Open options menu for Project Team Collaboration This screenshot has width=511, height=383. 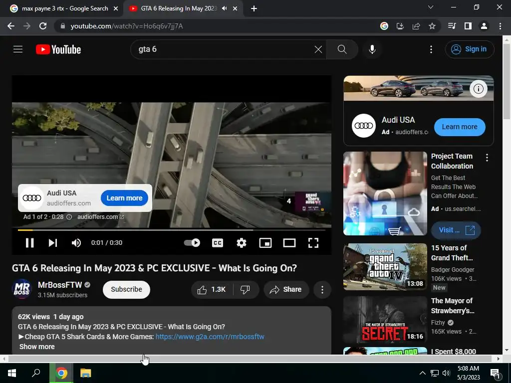(x=487, y=158)
